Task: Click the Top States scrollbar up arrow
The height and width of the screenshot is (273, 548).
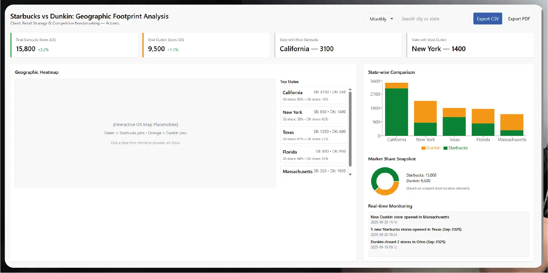Action: point(350,89)
